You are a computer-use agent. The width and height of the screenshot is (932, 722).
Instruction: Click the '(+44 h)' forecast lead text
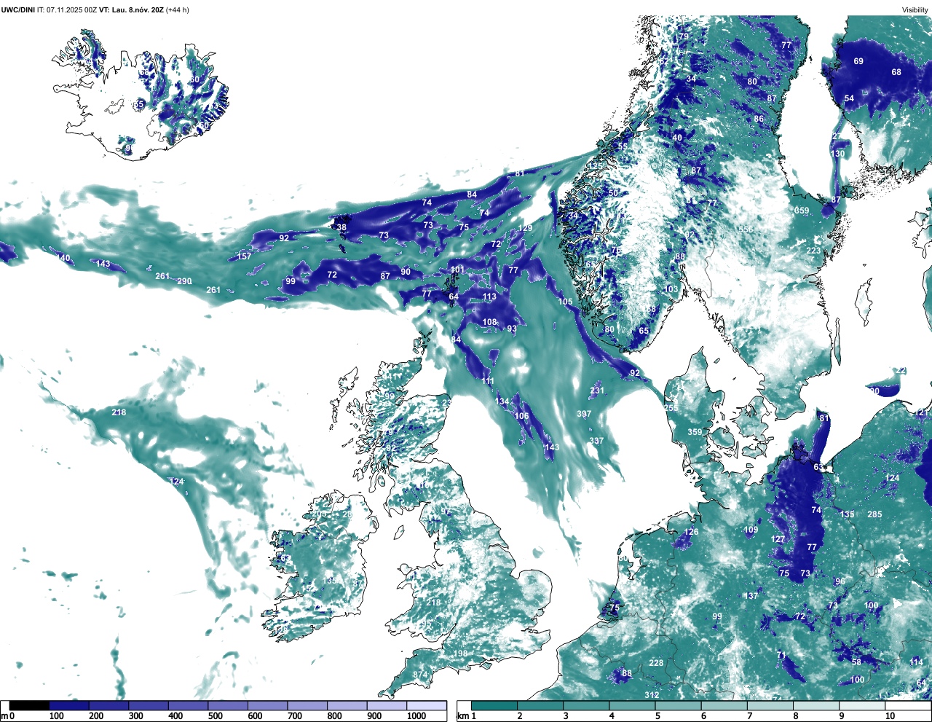pos(178,9)
